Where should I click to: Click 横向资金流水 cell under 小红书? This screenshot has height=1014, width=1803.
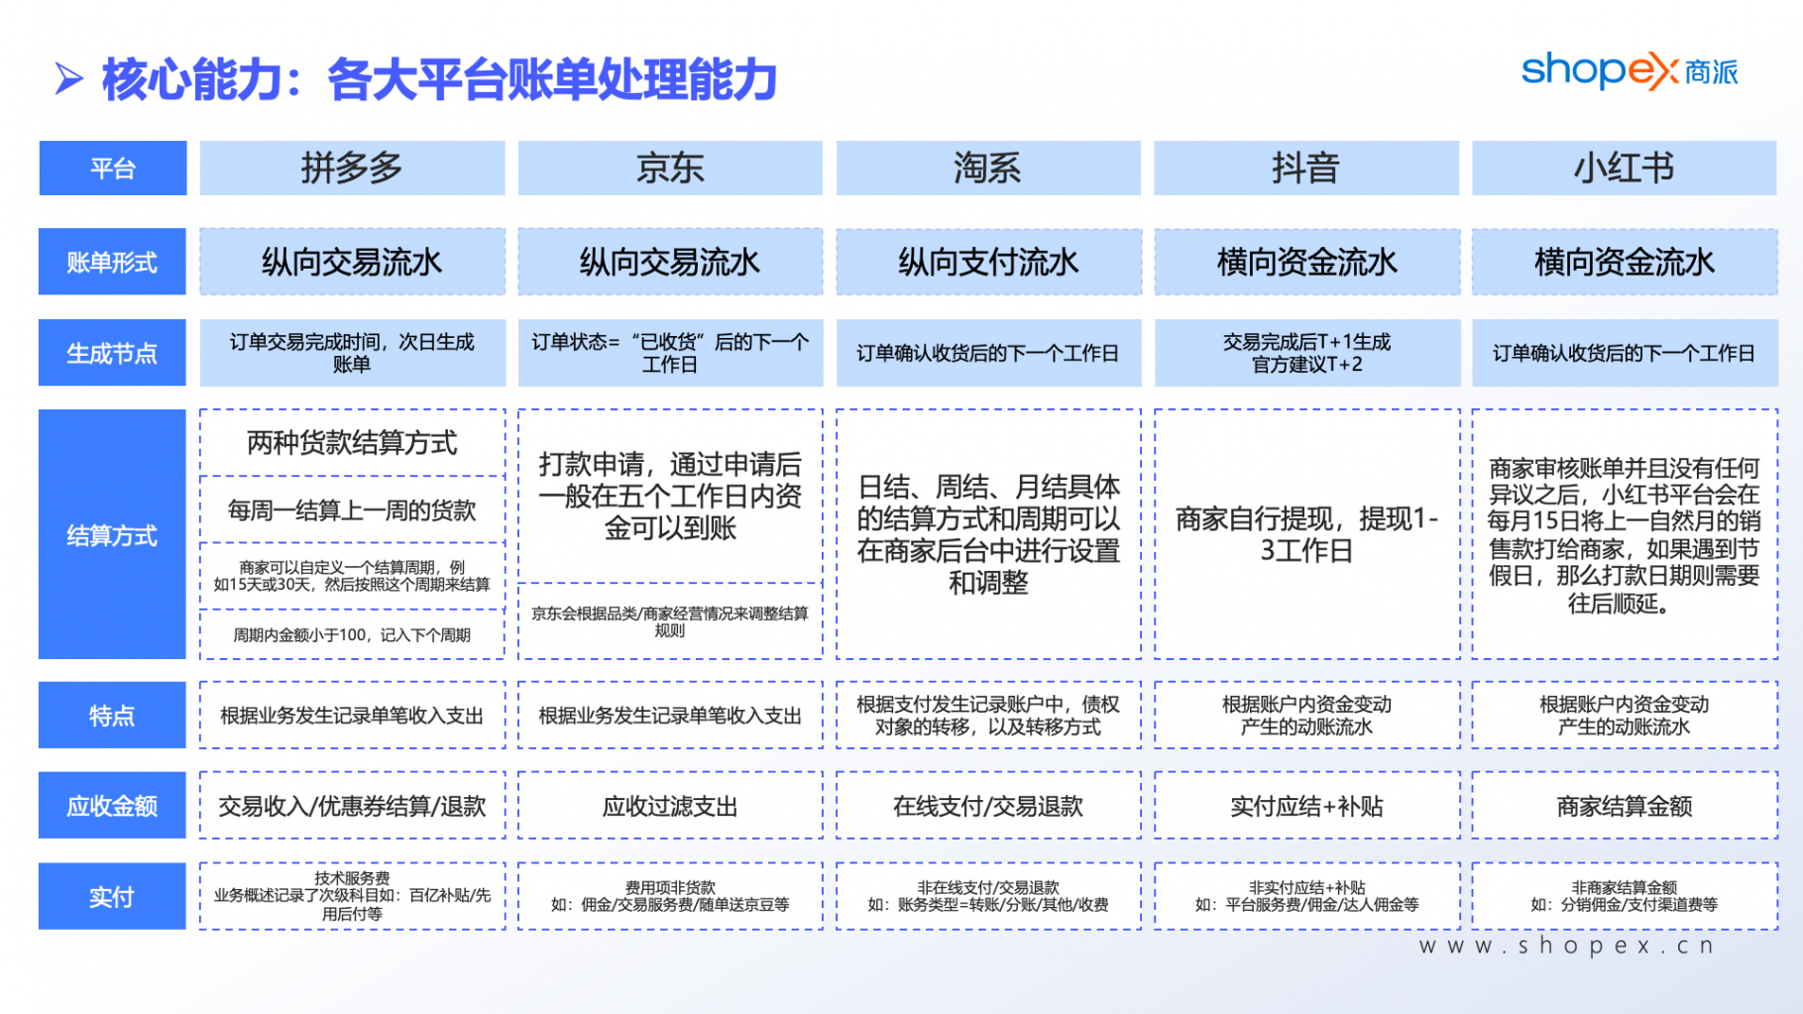(1625, 262)
